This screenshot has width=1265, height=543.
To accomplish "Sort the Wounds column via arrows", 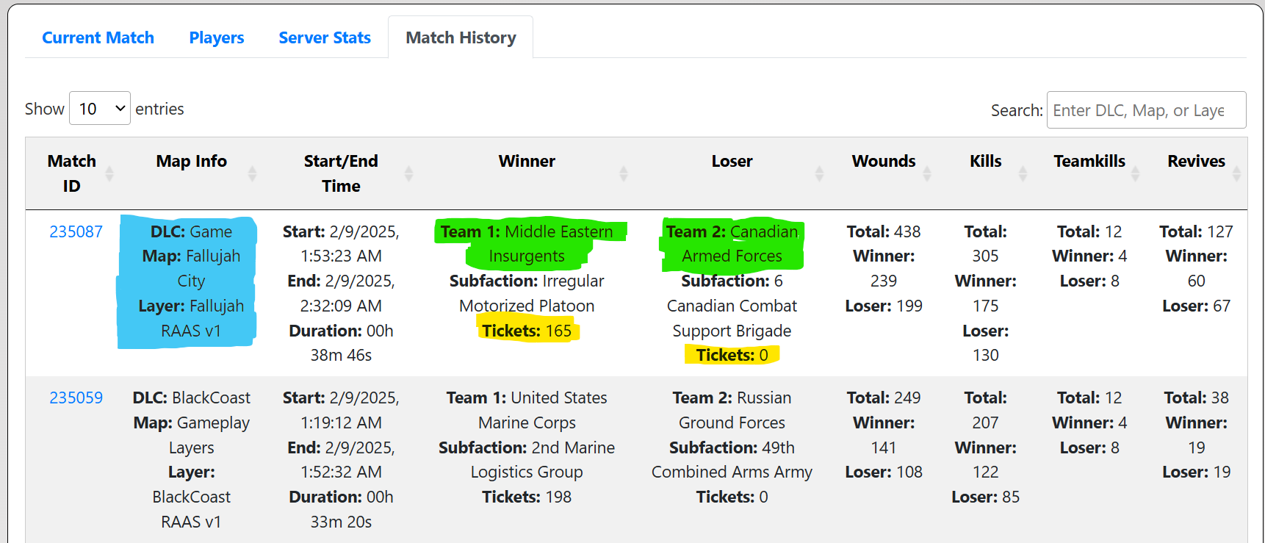I will click(926, 174).
